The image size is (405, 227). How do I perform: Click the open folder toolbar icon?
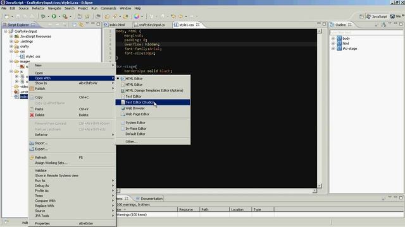pyautogui.click(x=107, y=16)
